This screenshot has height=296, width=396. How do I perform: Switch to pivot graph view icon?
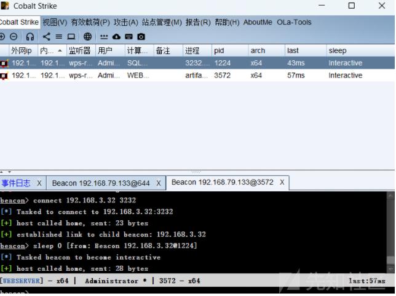tap(47, 37)
